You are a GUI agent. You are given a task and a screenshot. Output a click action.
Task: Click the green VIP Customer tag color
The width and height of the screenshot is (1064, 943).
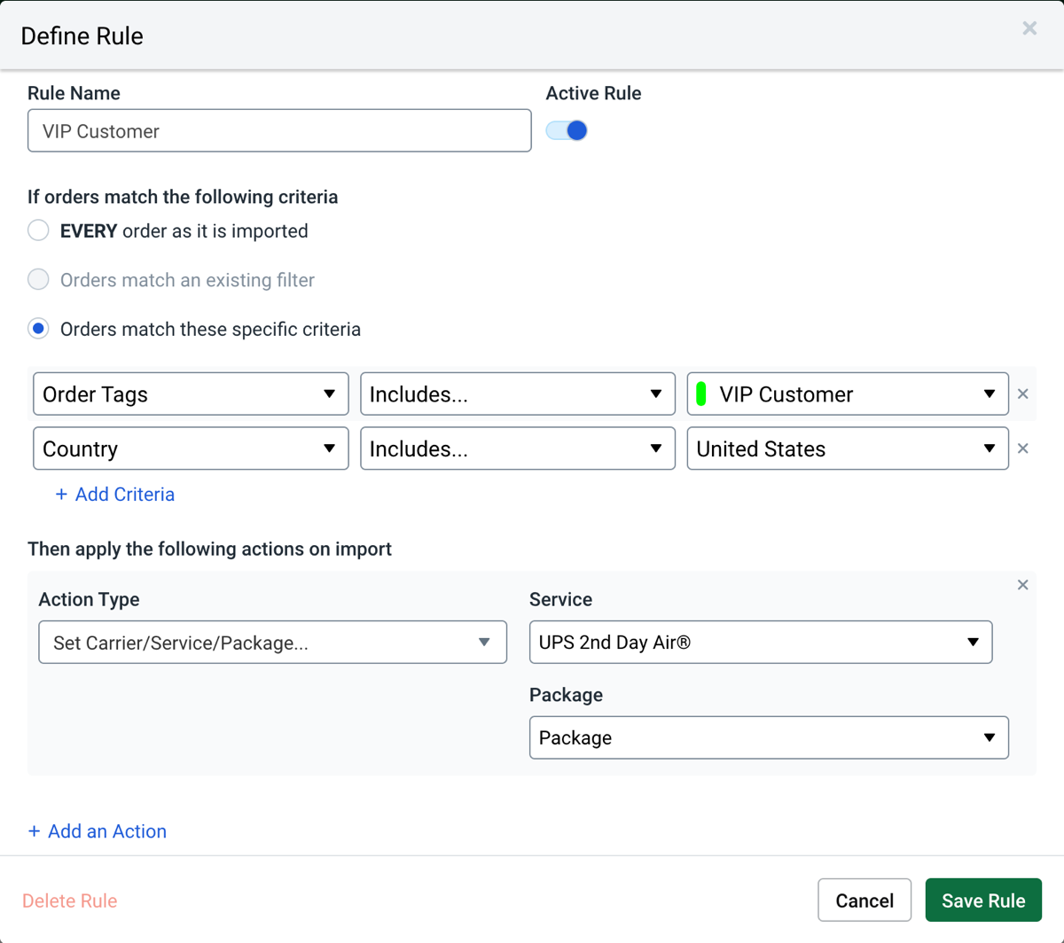click(x=701, y=394)
